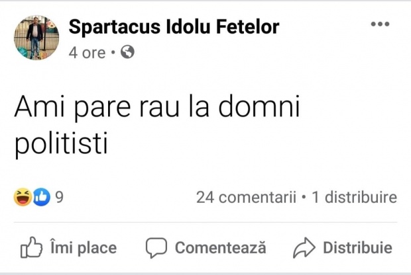Open the author's profile picture
This screenshot has height=275, width=411.
coord(36,38)
